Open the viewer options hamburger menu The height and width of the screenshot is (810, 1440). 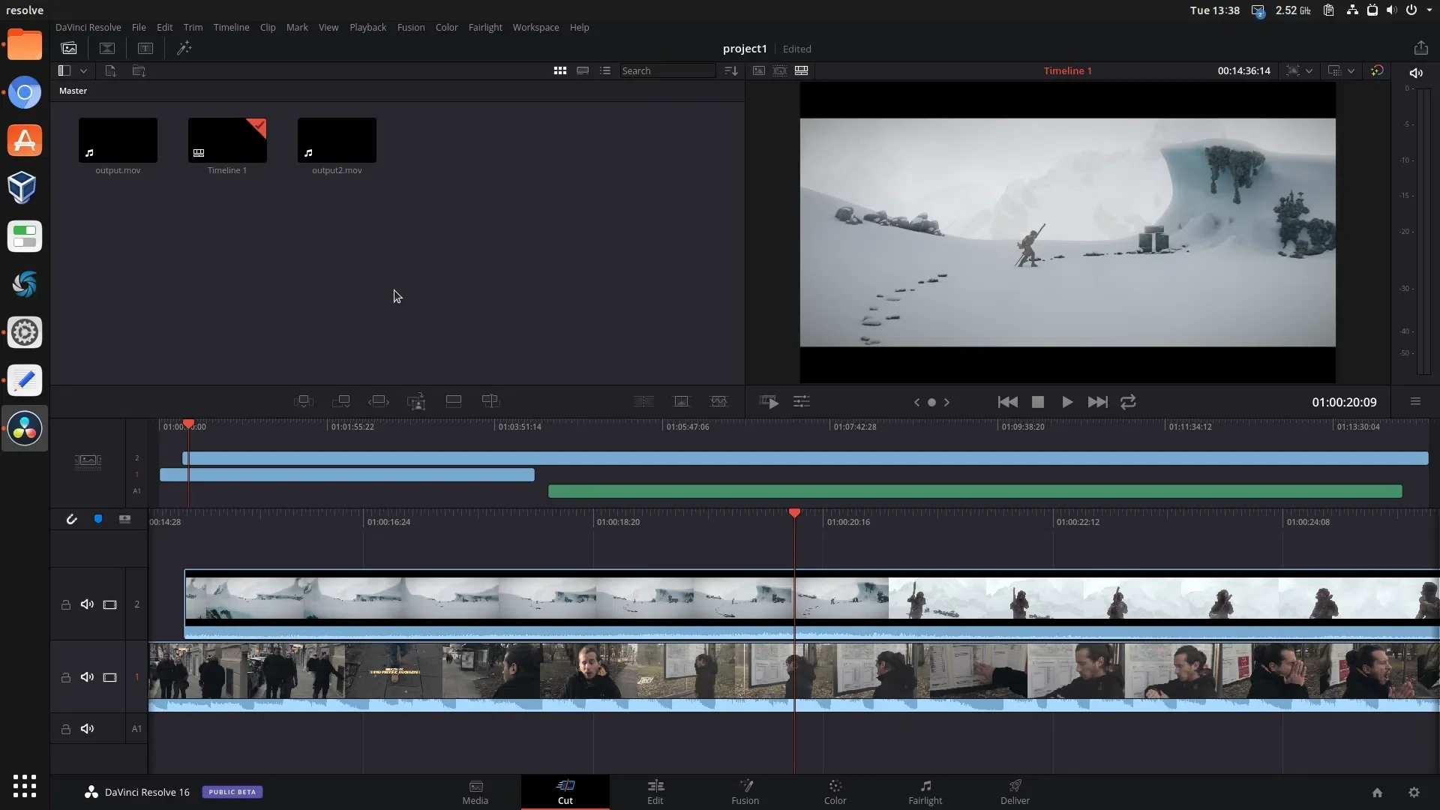point(1415,402)
